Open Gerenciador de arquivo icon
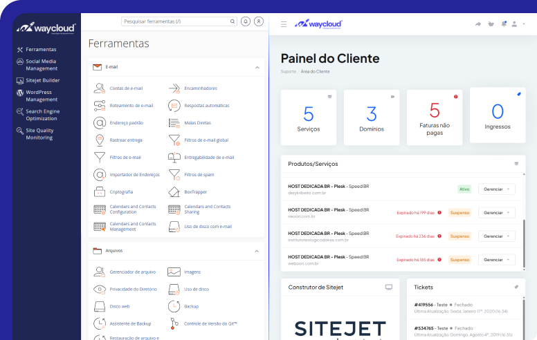Screen dimensions: 537x340 (x=100, y=272)
